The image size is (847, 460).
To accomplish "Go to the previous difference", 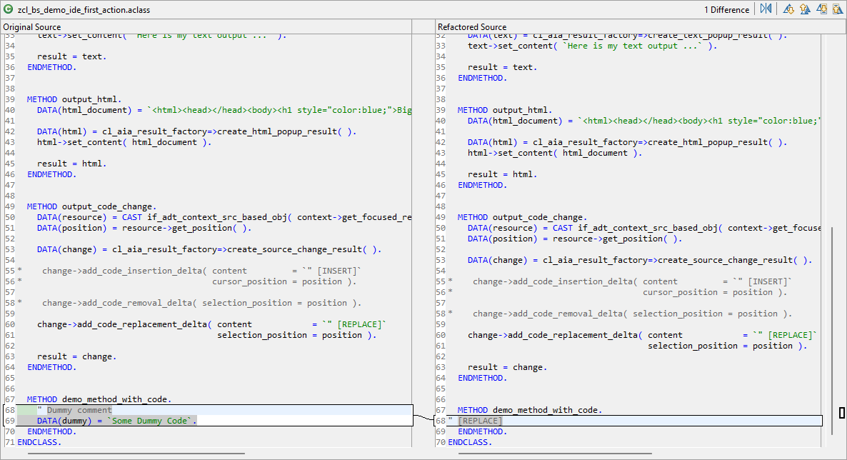I will point(804,9).
